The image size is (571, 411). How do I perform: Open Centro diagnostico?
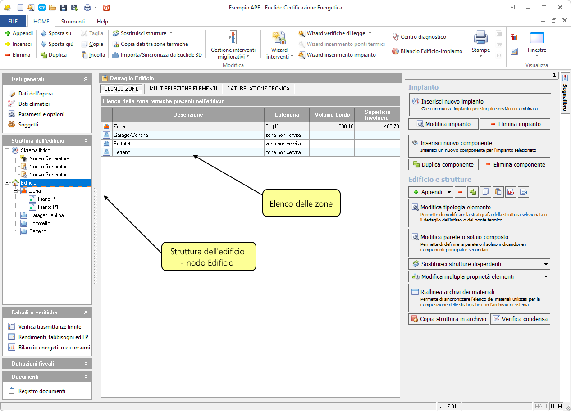pos(419,37)
